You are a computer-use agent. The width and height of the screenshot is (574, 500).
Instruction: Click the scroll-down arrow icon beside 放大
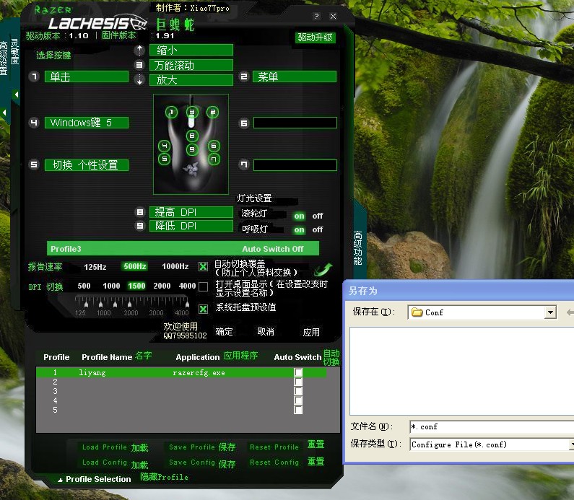pos(140,80)
